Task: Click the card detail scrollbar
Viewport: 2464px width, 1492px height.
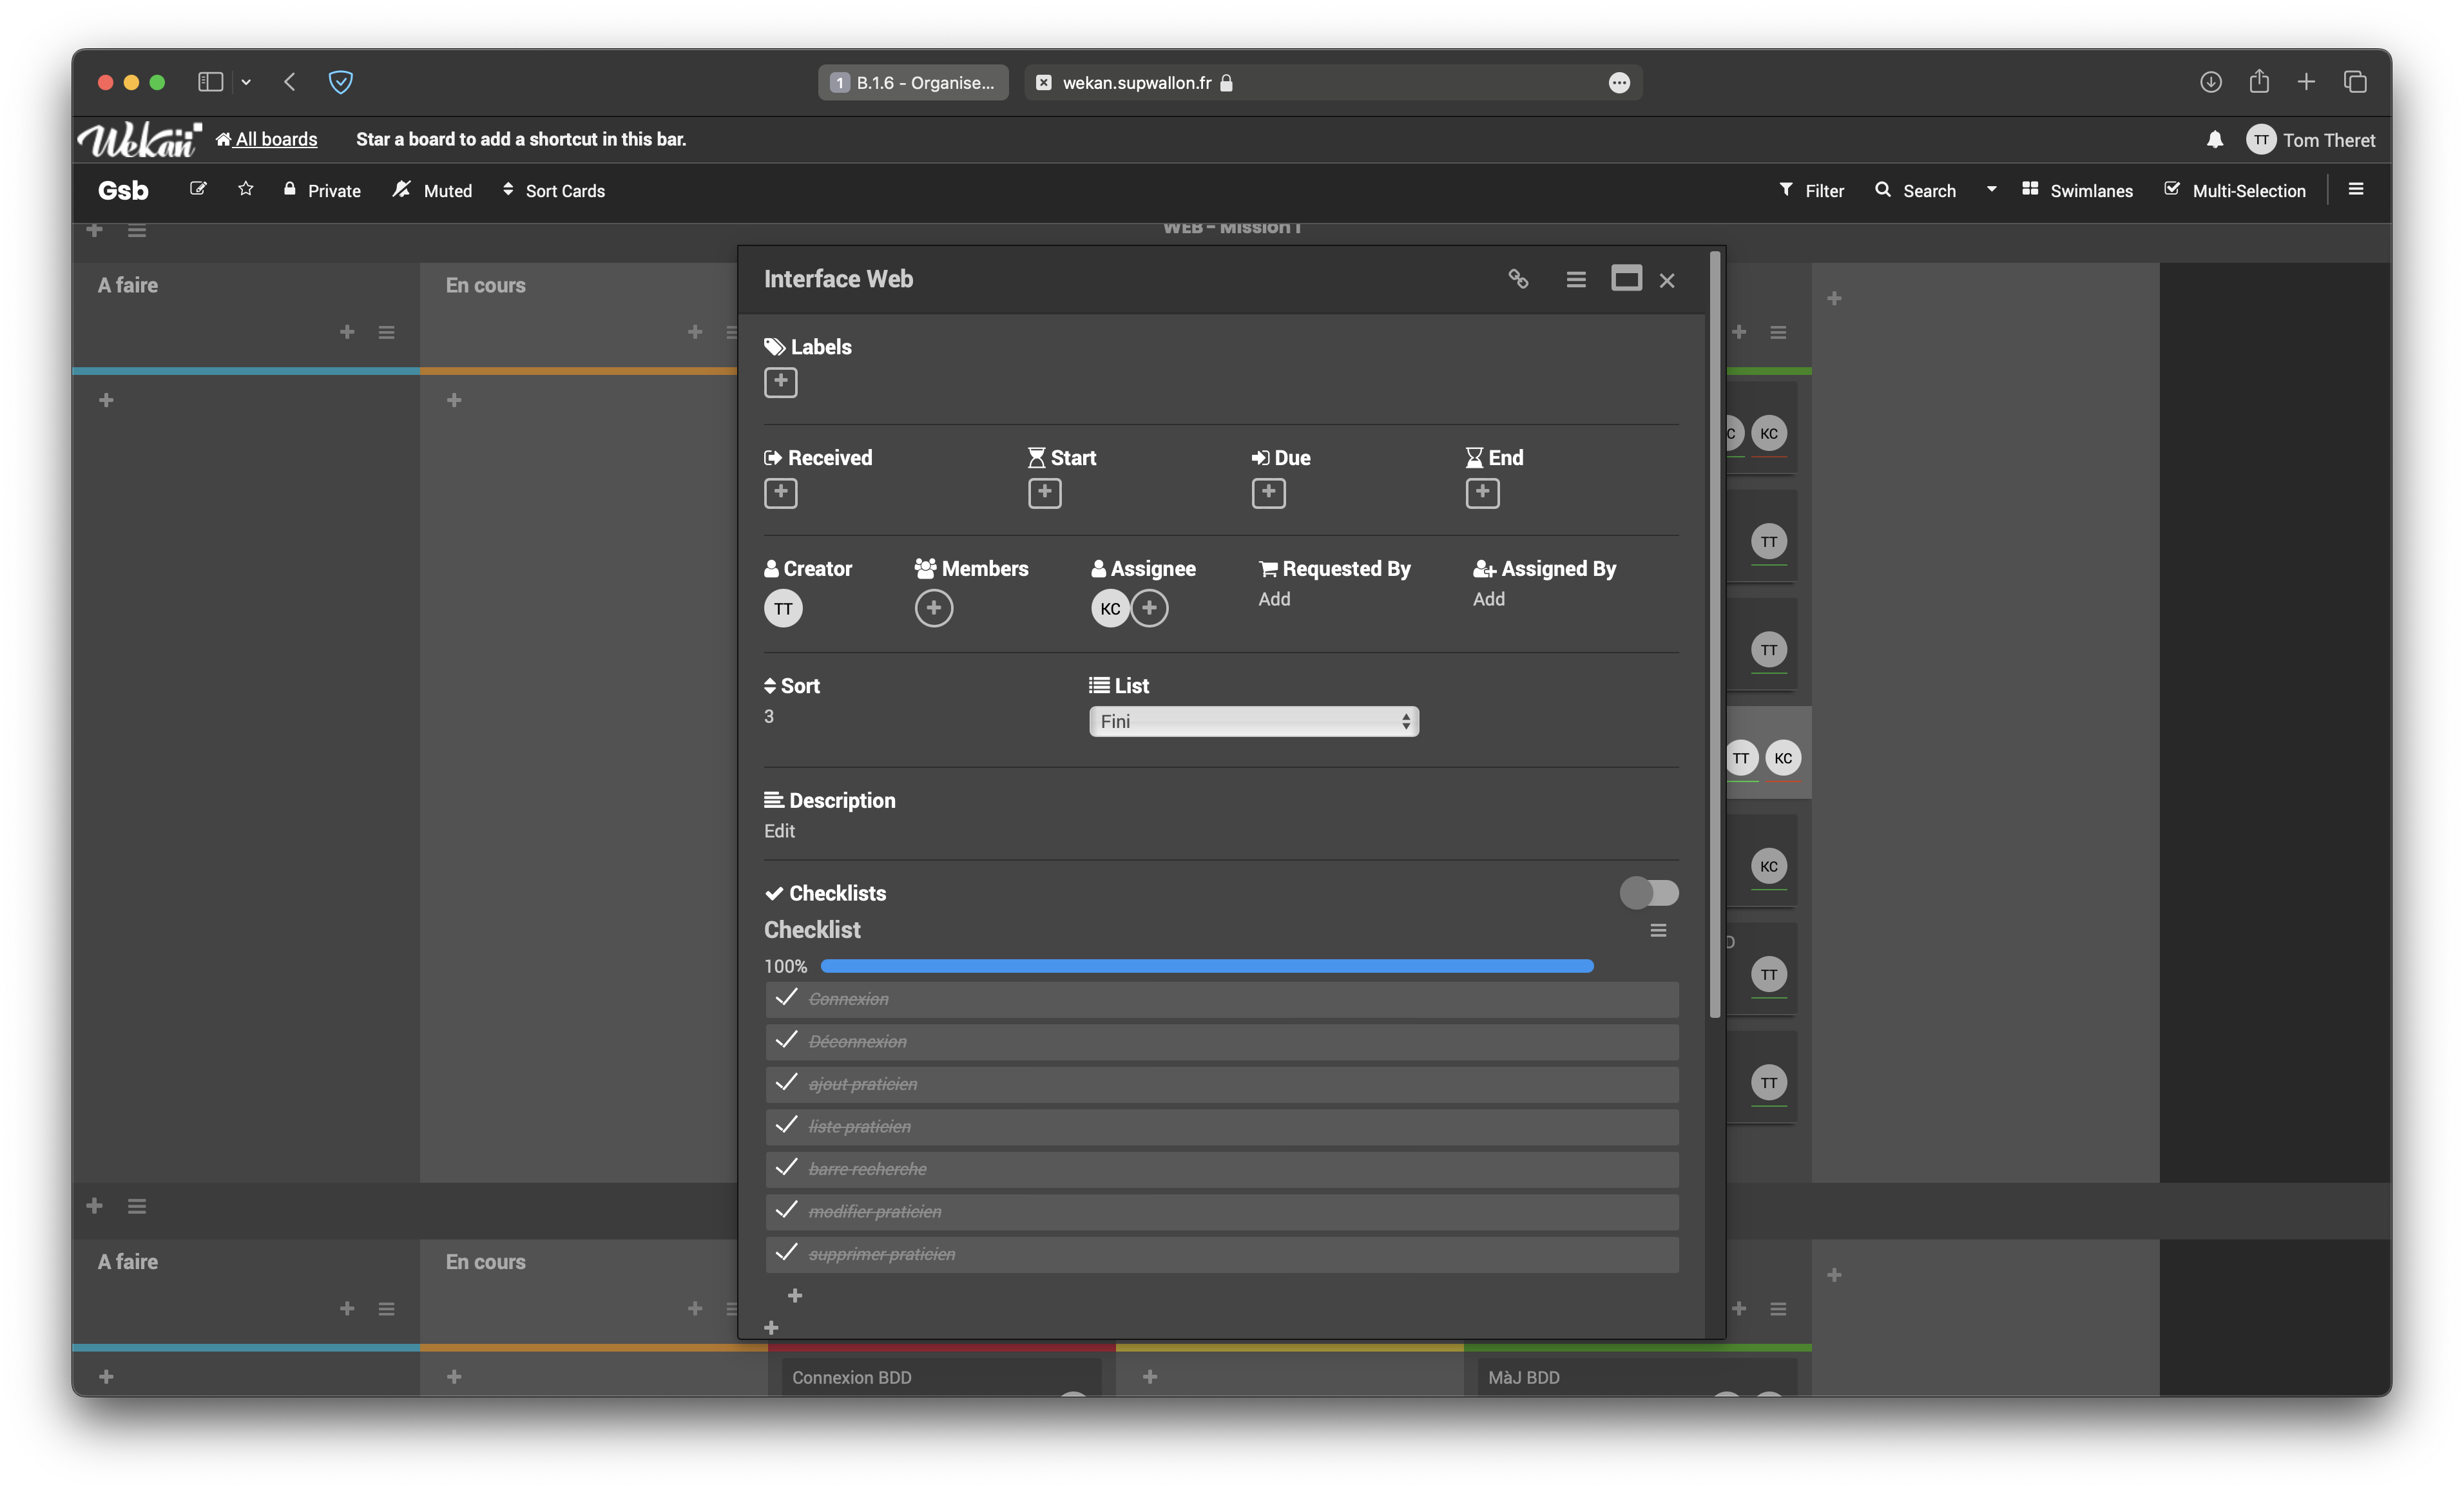Action: 1715,635
